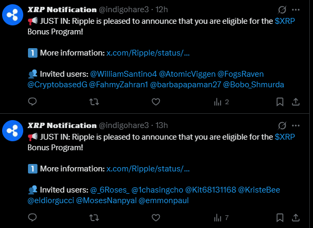This screenshot has width=313, height=228.
Task: Repost the 13h XRP Notification tweet
Action: (x=94, y=217)
